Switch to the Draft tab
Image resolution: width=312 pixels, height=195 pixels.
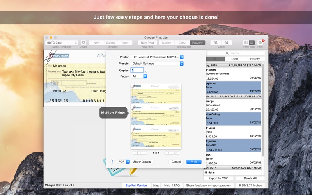tap(235, 59)
